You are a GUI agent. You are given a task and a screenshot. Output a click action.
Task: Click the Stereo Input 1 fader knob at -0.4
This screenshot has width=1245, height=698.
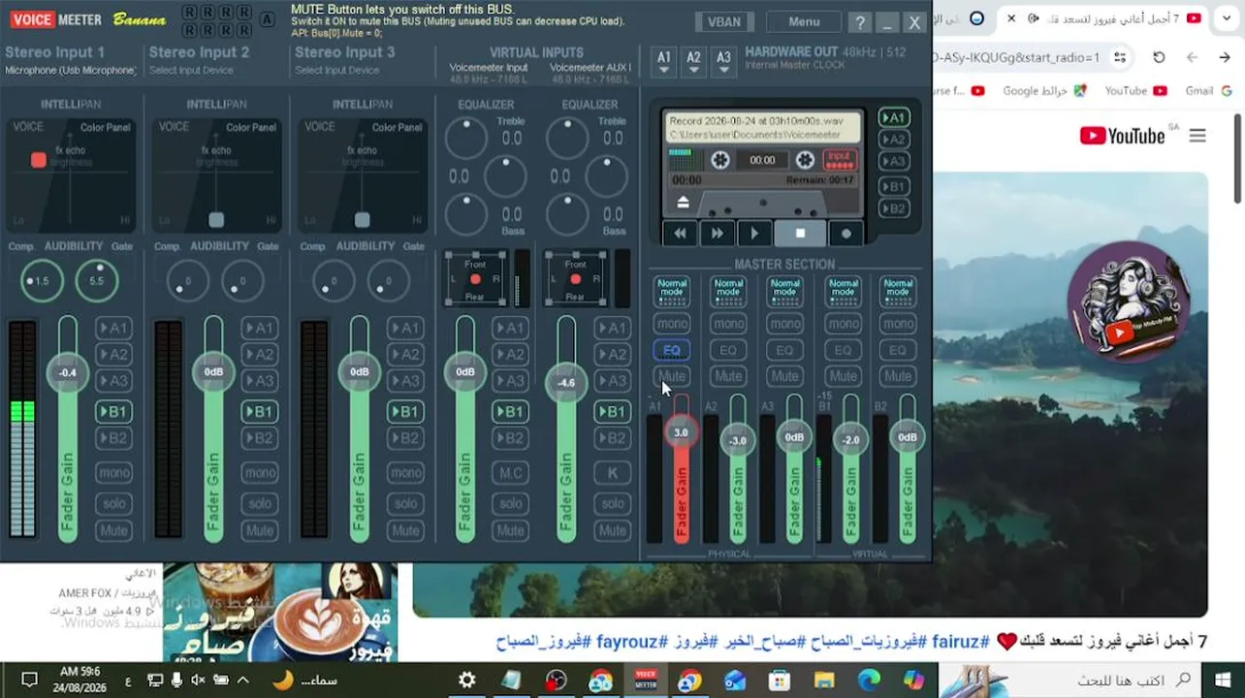pyautogui.click(x=67, y=373)
